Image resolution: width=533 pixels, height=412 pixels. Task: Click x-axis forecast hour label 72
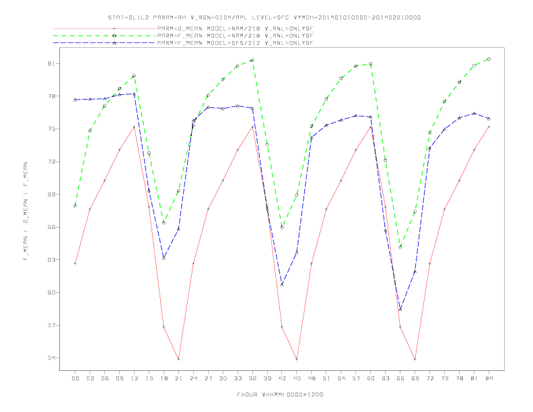[429, 378]
